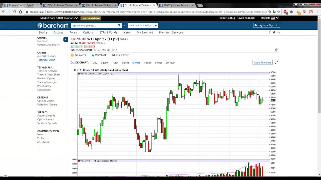Screen dimensions: 321x180
Task: Click Log In or Sign Up button
Action: pos(266,25)
